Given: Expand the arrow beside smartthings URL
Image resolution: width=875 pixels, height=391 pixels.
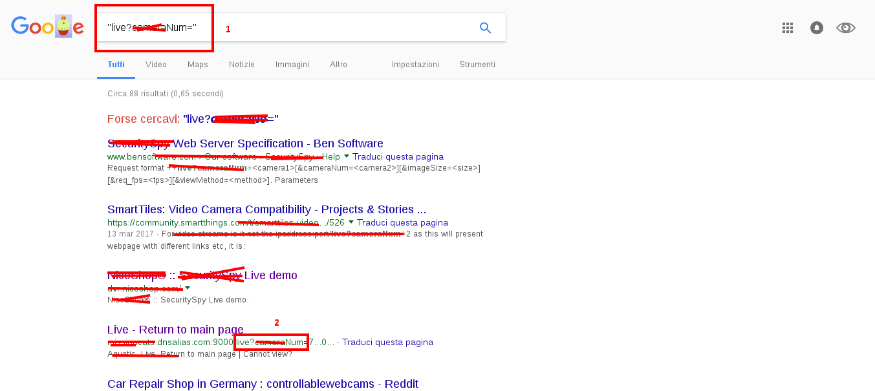Looking at the screenshot, I should (351, 222).
